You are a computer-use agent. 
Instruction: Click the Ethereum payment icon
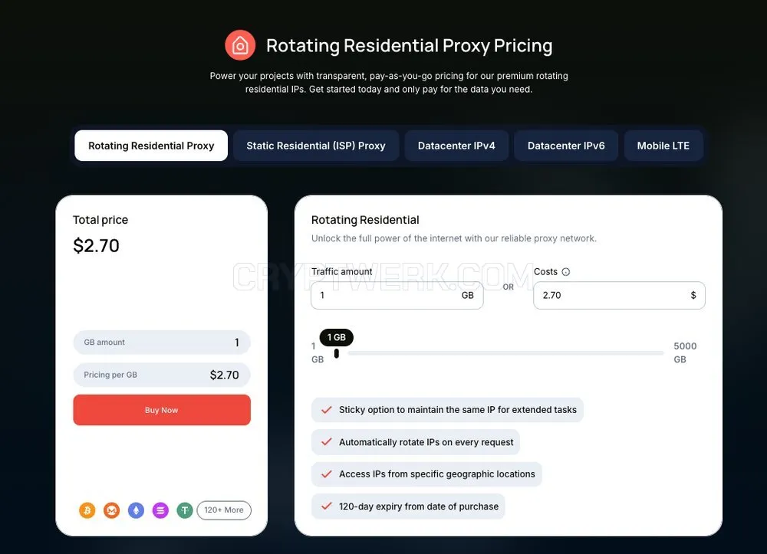point(136,510)
